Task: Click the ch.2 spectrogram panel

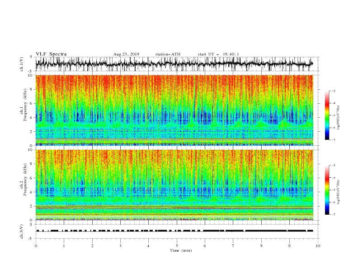Action: pos(174,185)
